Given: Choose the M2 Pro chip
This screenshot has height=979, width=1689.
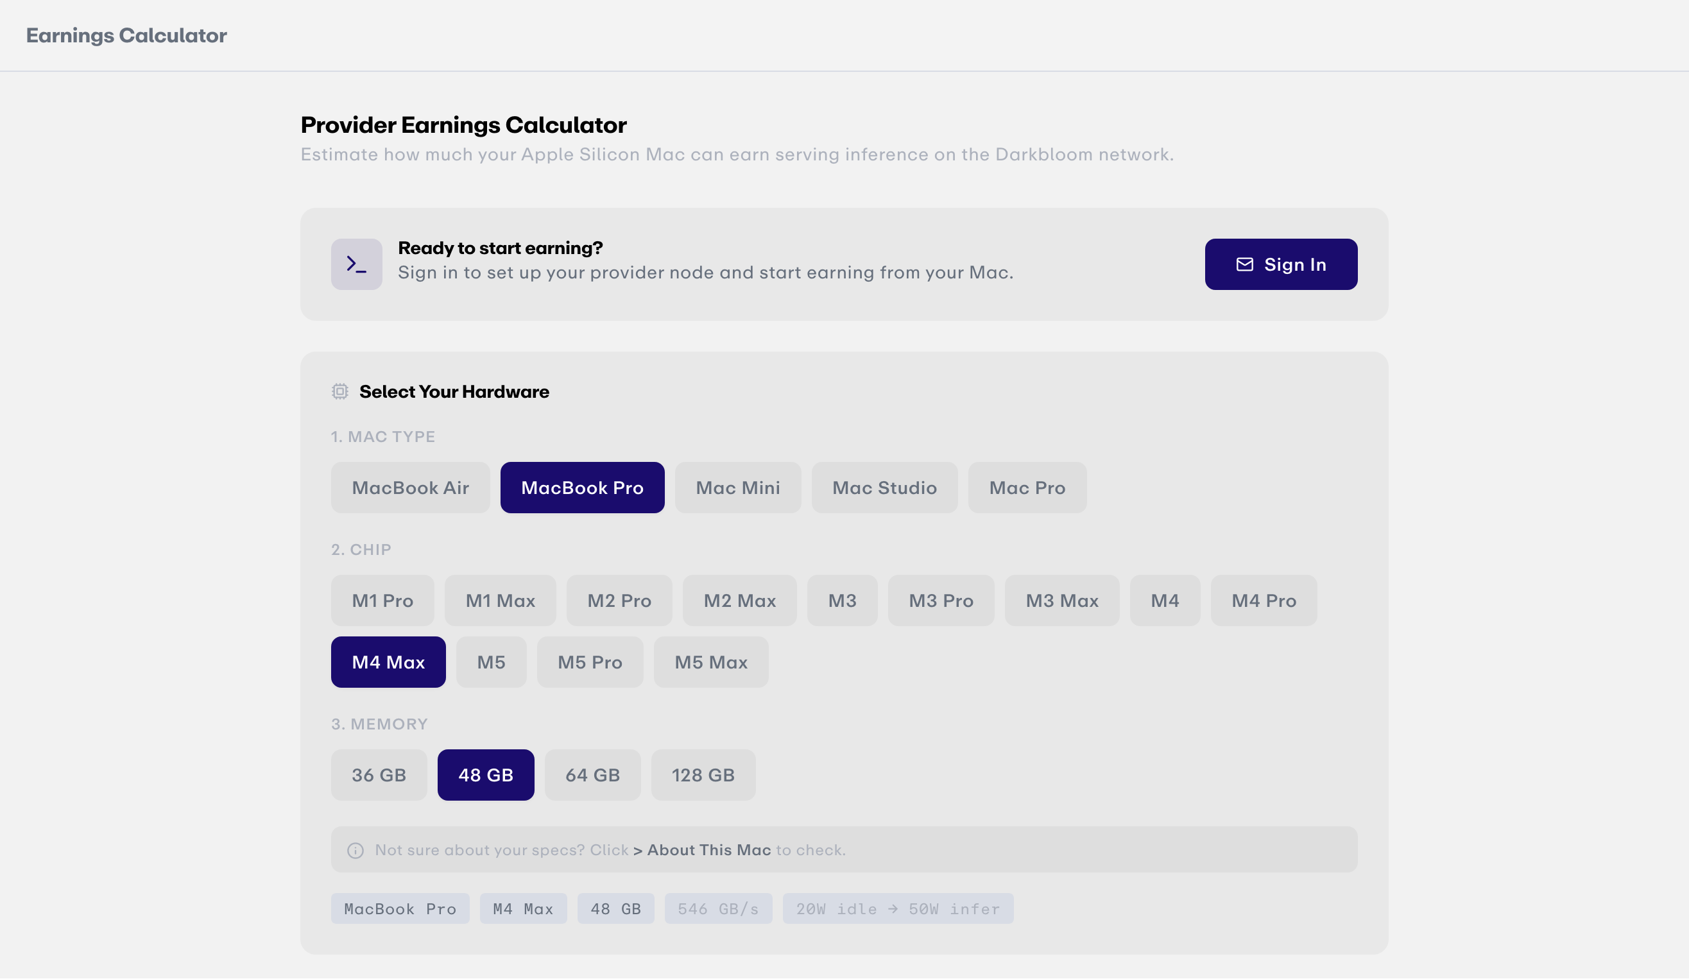Looking at the screenshot, I should click(x=619, y=600).
